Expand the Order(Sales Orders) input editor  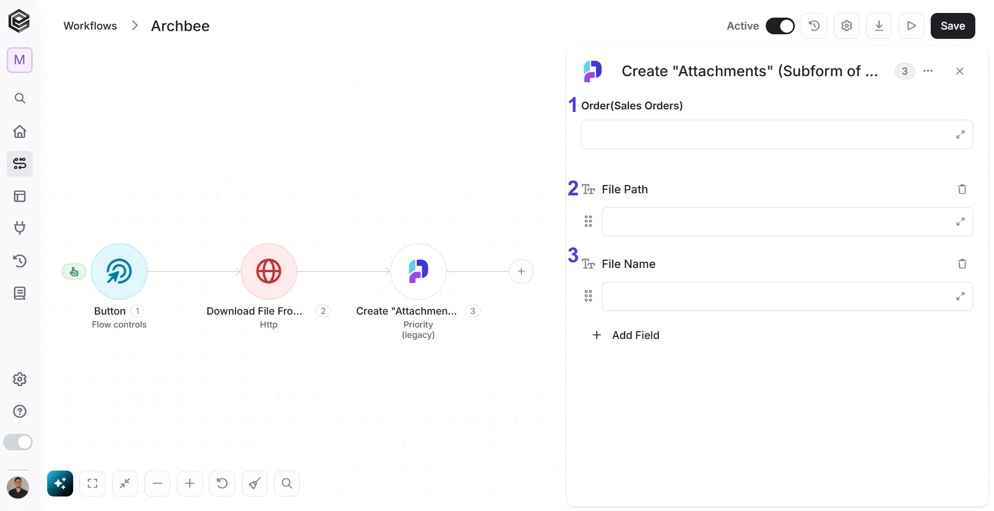(960, 135)
